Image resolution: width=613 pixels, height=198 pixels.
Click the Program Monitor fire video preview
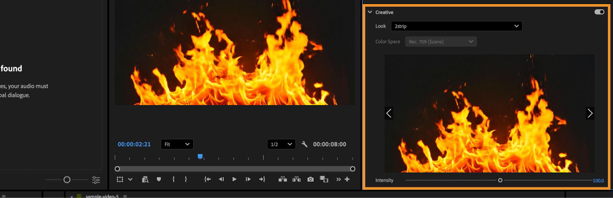point(234,53)
